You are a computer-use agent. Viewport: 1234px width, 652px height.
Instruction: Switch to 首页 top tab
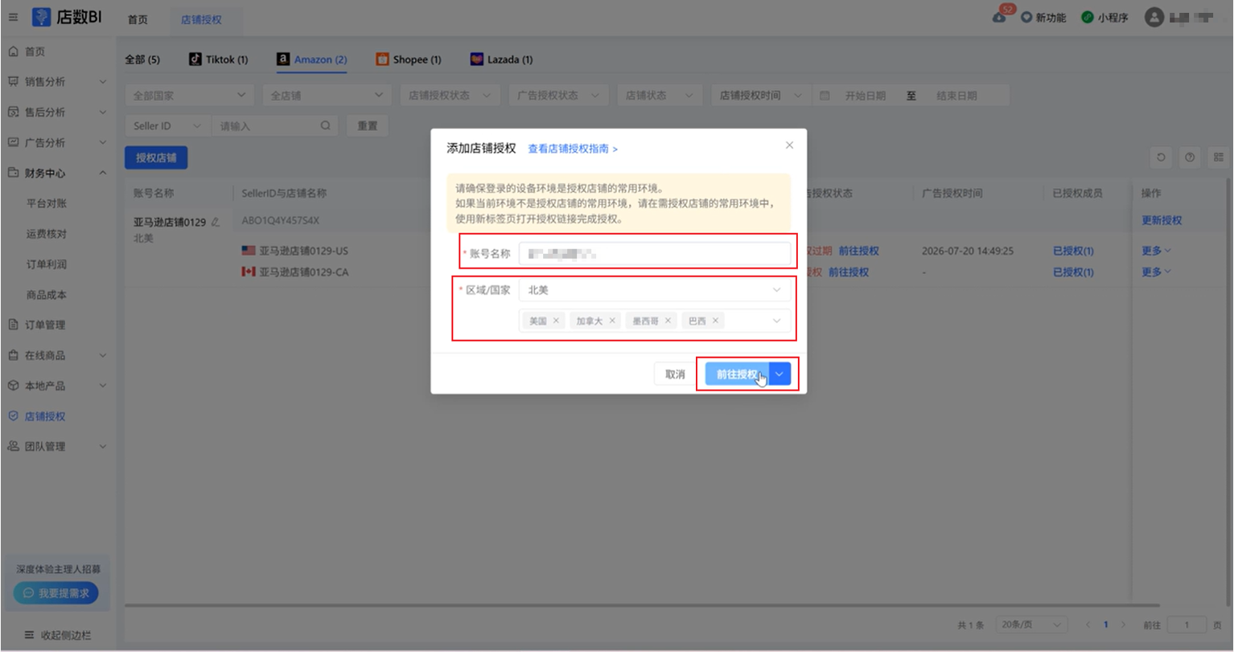[138, 19]
